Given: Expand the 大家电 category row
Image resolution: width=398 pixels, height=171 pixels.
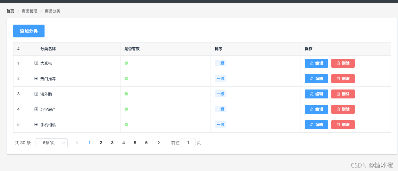Looking at the screenshot, I should 36,63.
